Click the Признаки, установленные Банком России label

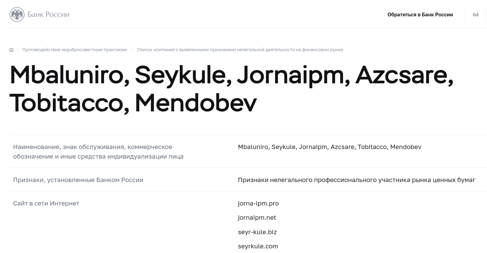(x=78, y=180)
